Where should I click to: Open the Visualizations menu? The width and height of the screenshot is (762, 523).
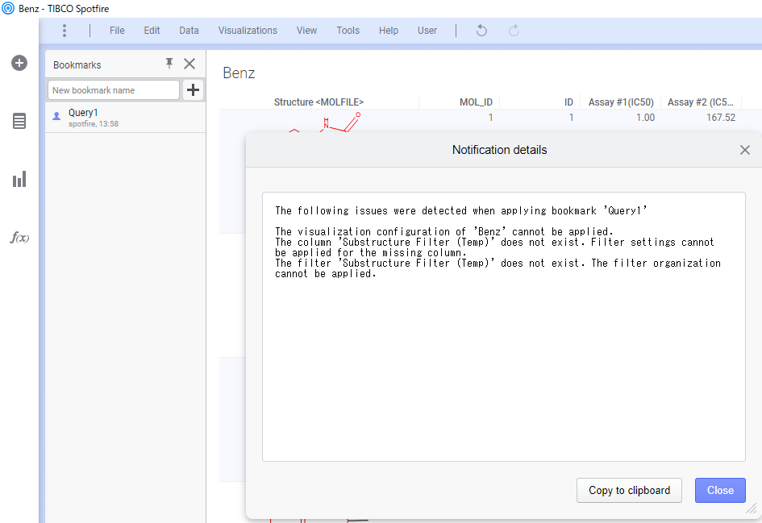pyautogui.click(x=248, y=31)
